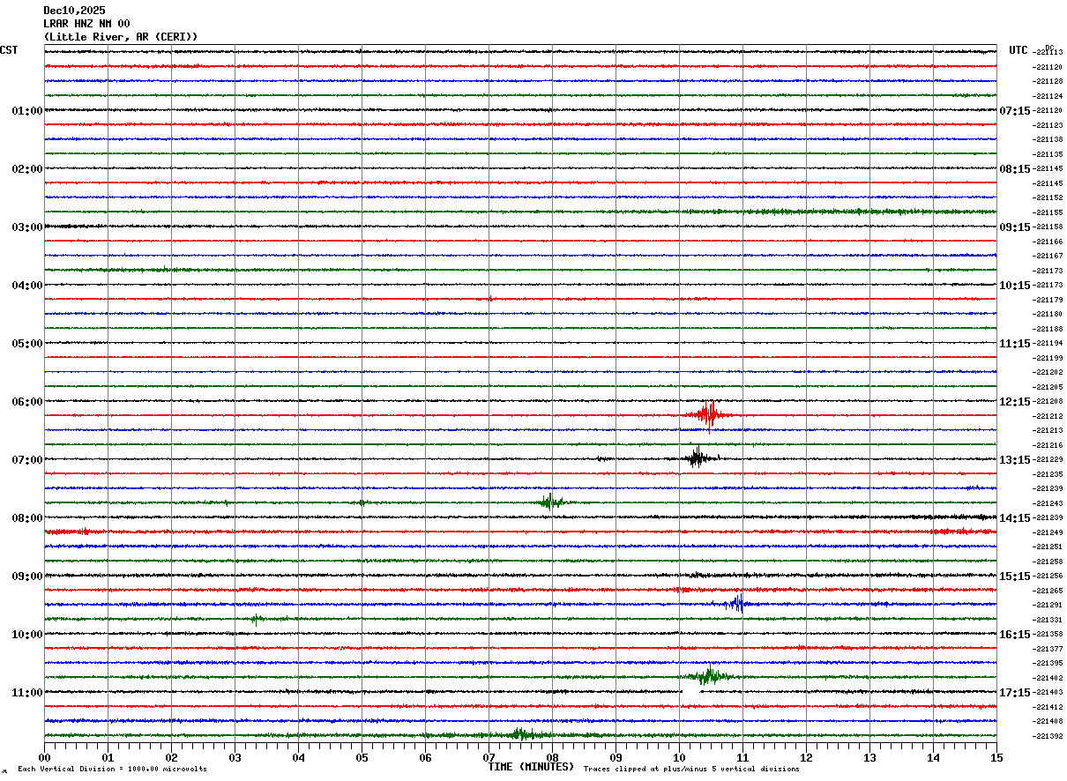1067x781 pixels.
Task: Click the Little River, AR (CERI) location text
Action: pyautogui.click(x=121, y=37)
